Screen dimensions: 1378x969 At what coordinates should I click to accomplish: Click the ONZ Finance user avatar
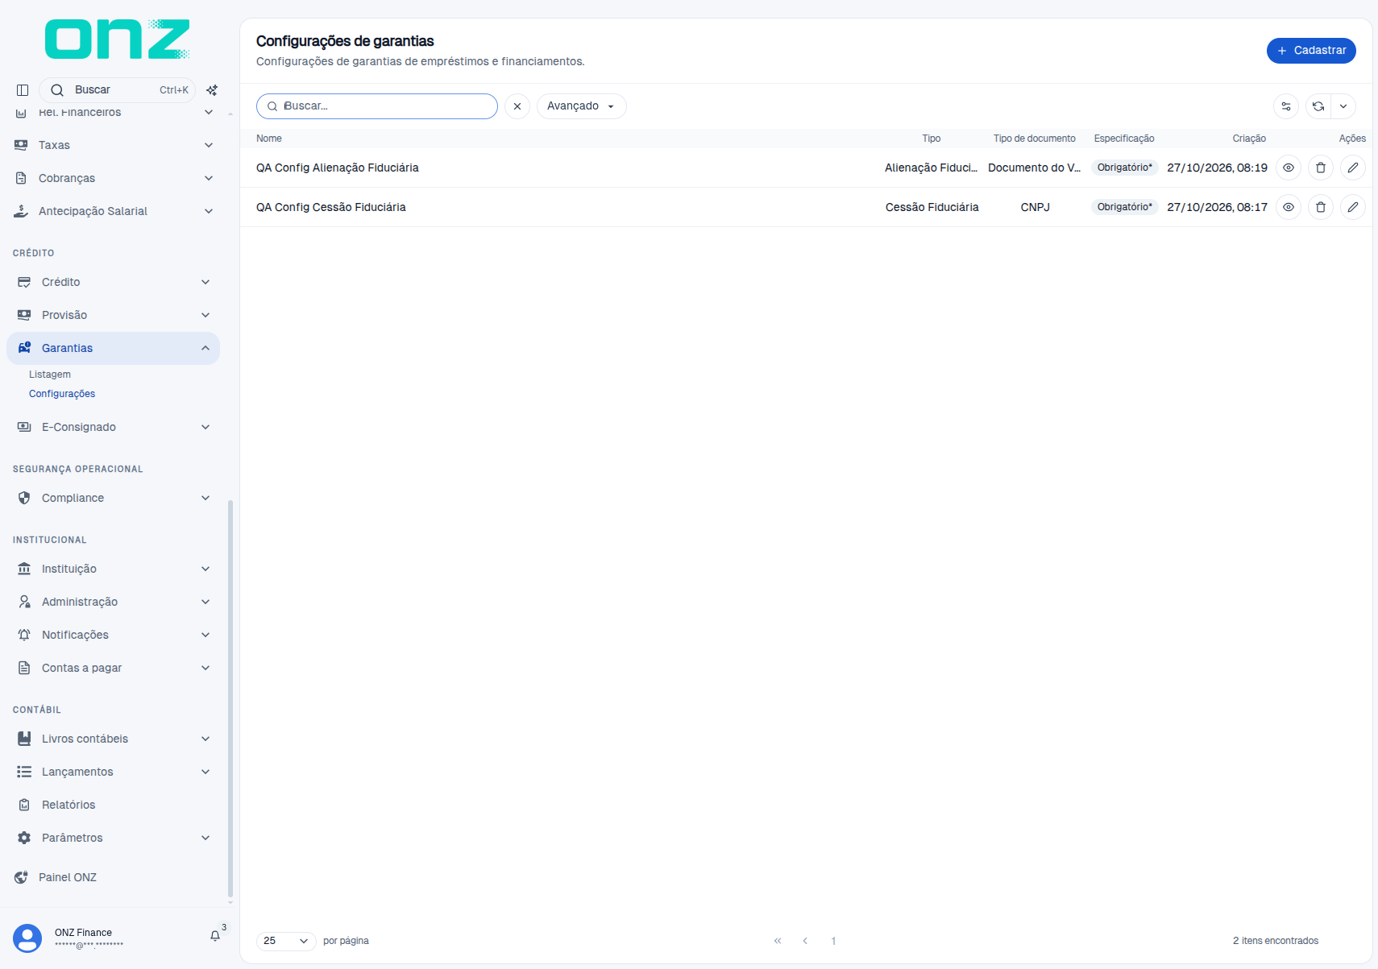coord(27,938)
